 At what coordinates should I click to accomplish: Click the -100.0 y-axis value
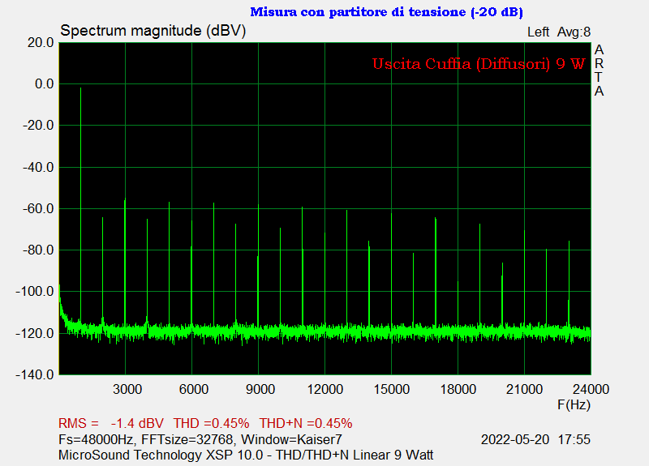click(x=35, y=292)
